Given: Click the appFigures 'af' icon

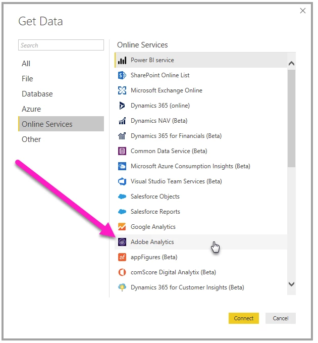Looking at the screenshot, I should pos(122,257).
